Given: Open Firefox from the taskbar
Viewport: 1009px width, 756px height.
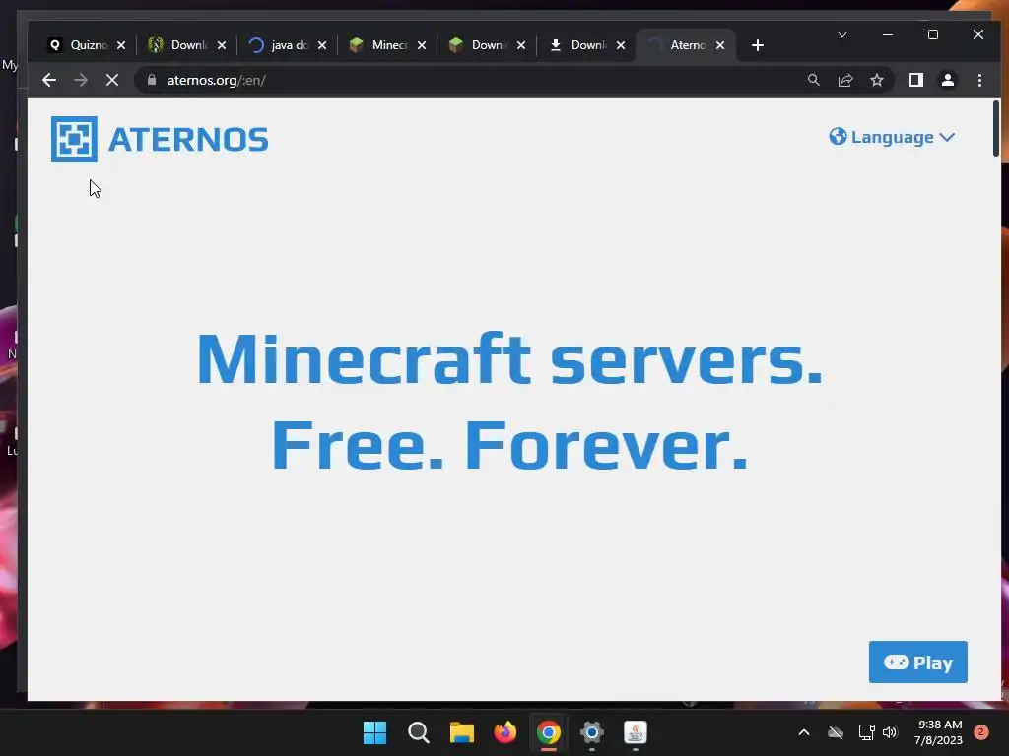Looking at the screenshot, I should tap(505, 732).
